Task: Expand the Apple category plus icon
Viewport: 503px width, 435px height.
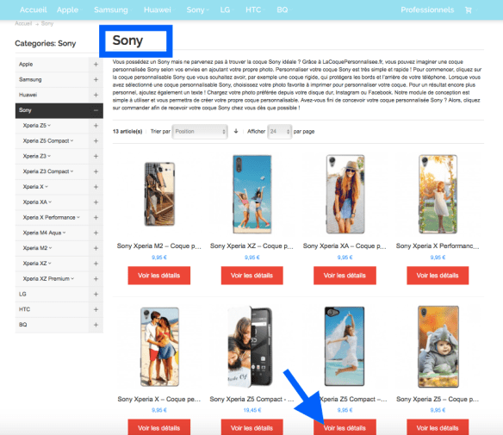Action: pyautogui.click(x=96, y=64)
